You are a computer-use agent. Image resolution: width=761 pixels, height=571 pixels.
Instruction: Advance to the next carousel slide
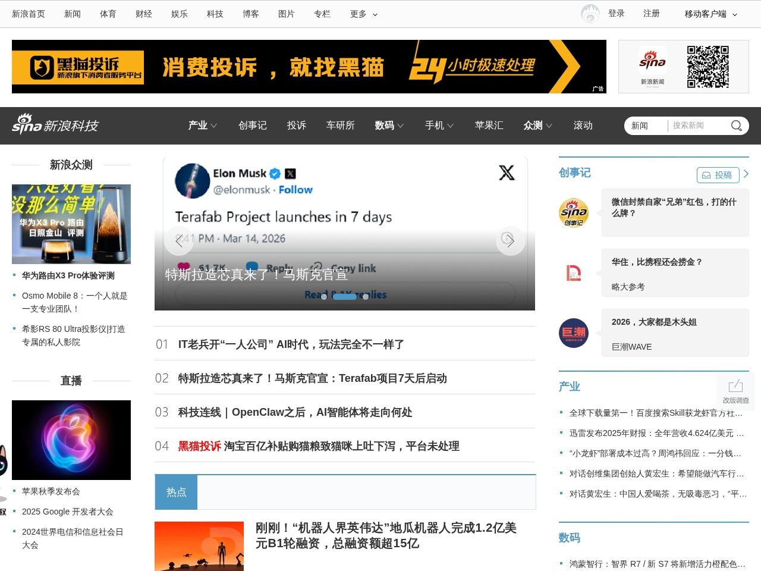(510, 241)
